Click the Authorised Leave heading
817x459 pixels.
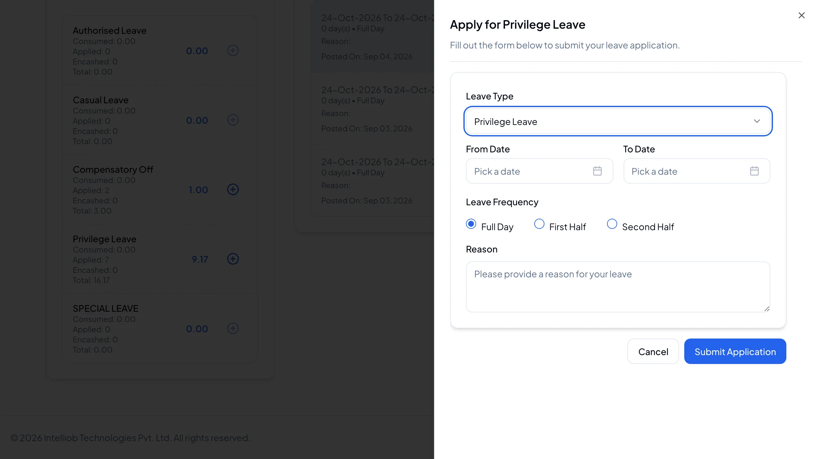pyautogui.click(x=109, y=31)
